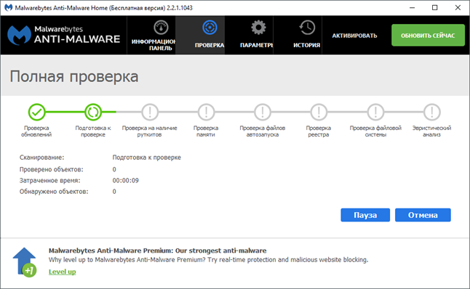The image size is (470, 289).
Task: Open the Параметры gear icon
Action: pyautogui.click(x=258, y=28)
